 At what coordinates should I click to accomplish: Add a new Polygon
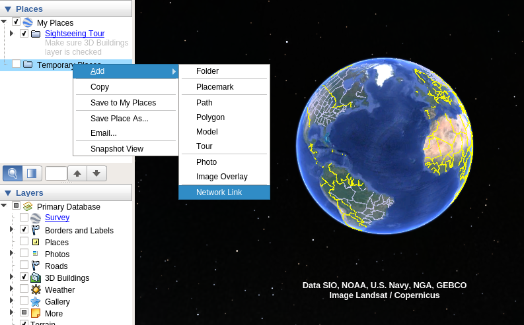(x=224, y=117)
